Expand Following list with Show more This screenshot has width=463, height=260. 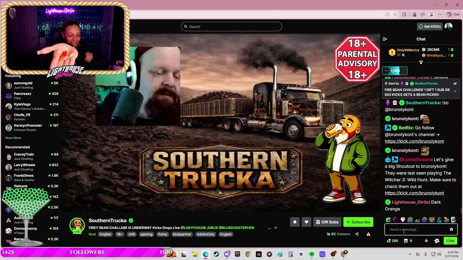click(x=13, y=138)
